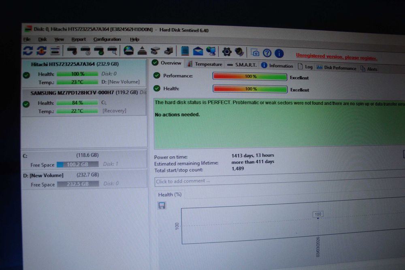Click the 03/03/2026 date label on graph
The height and width of the screenshot is (270, 405).
(x=318, y=247)
